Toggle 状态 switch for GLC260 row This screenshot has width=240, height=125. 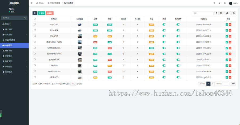click(x=164, y=54)
